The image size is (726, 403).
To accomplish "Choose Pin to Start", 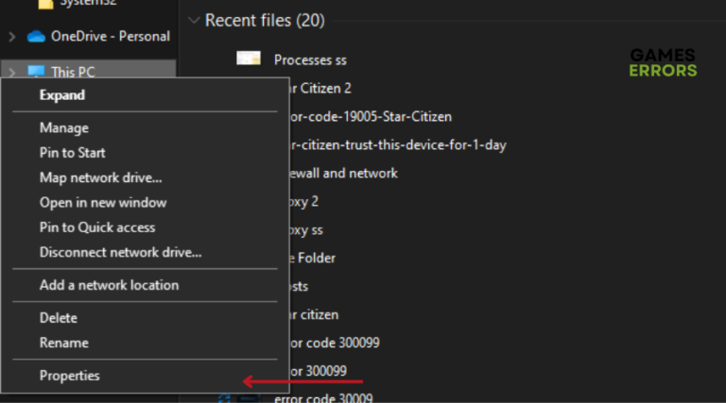I will coord(72,152).
